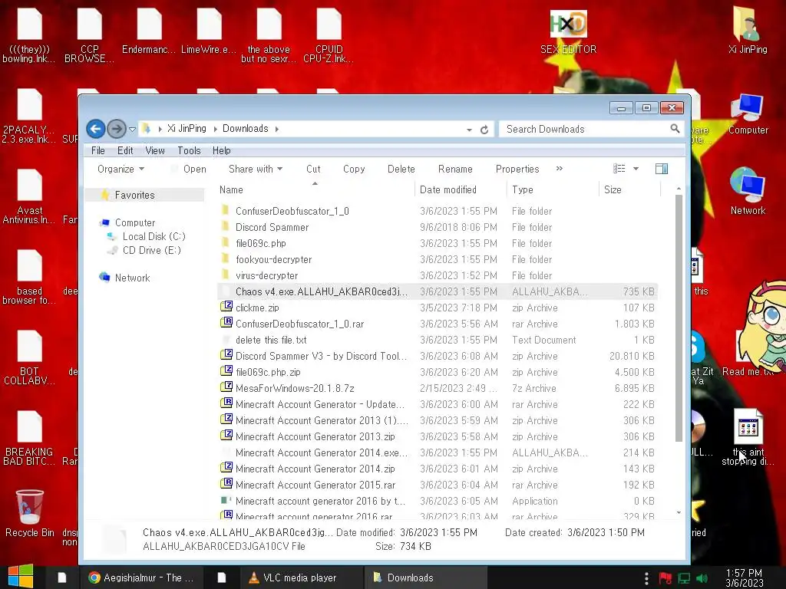
Task: Click the volume speaker tray icon
Action: [x=702, y=578]
